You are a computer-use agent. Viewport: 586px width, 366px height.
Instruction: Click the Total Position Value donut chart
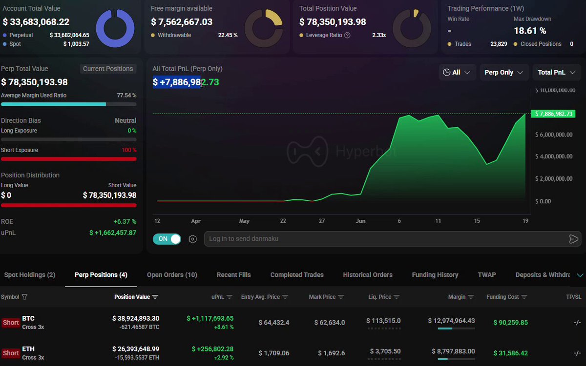tap(412, 28)
